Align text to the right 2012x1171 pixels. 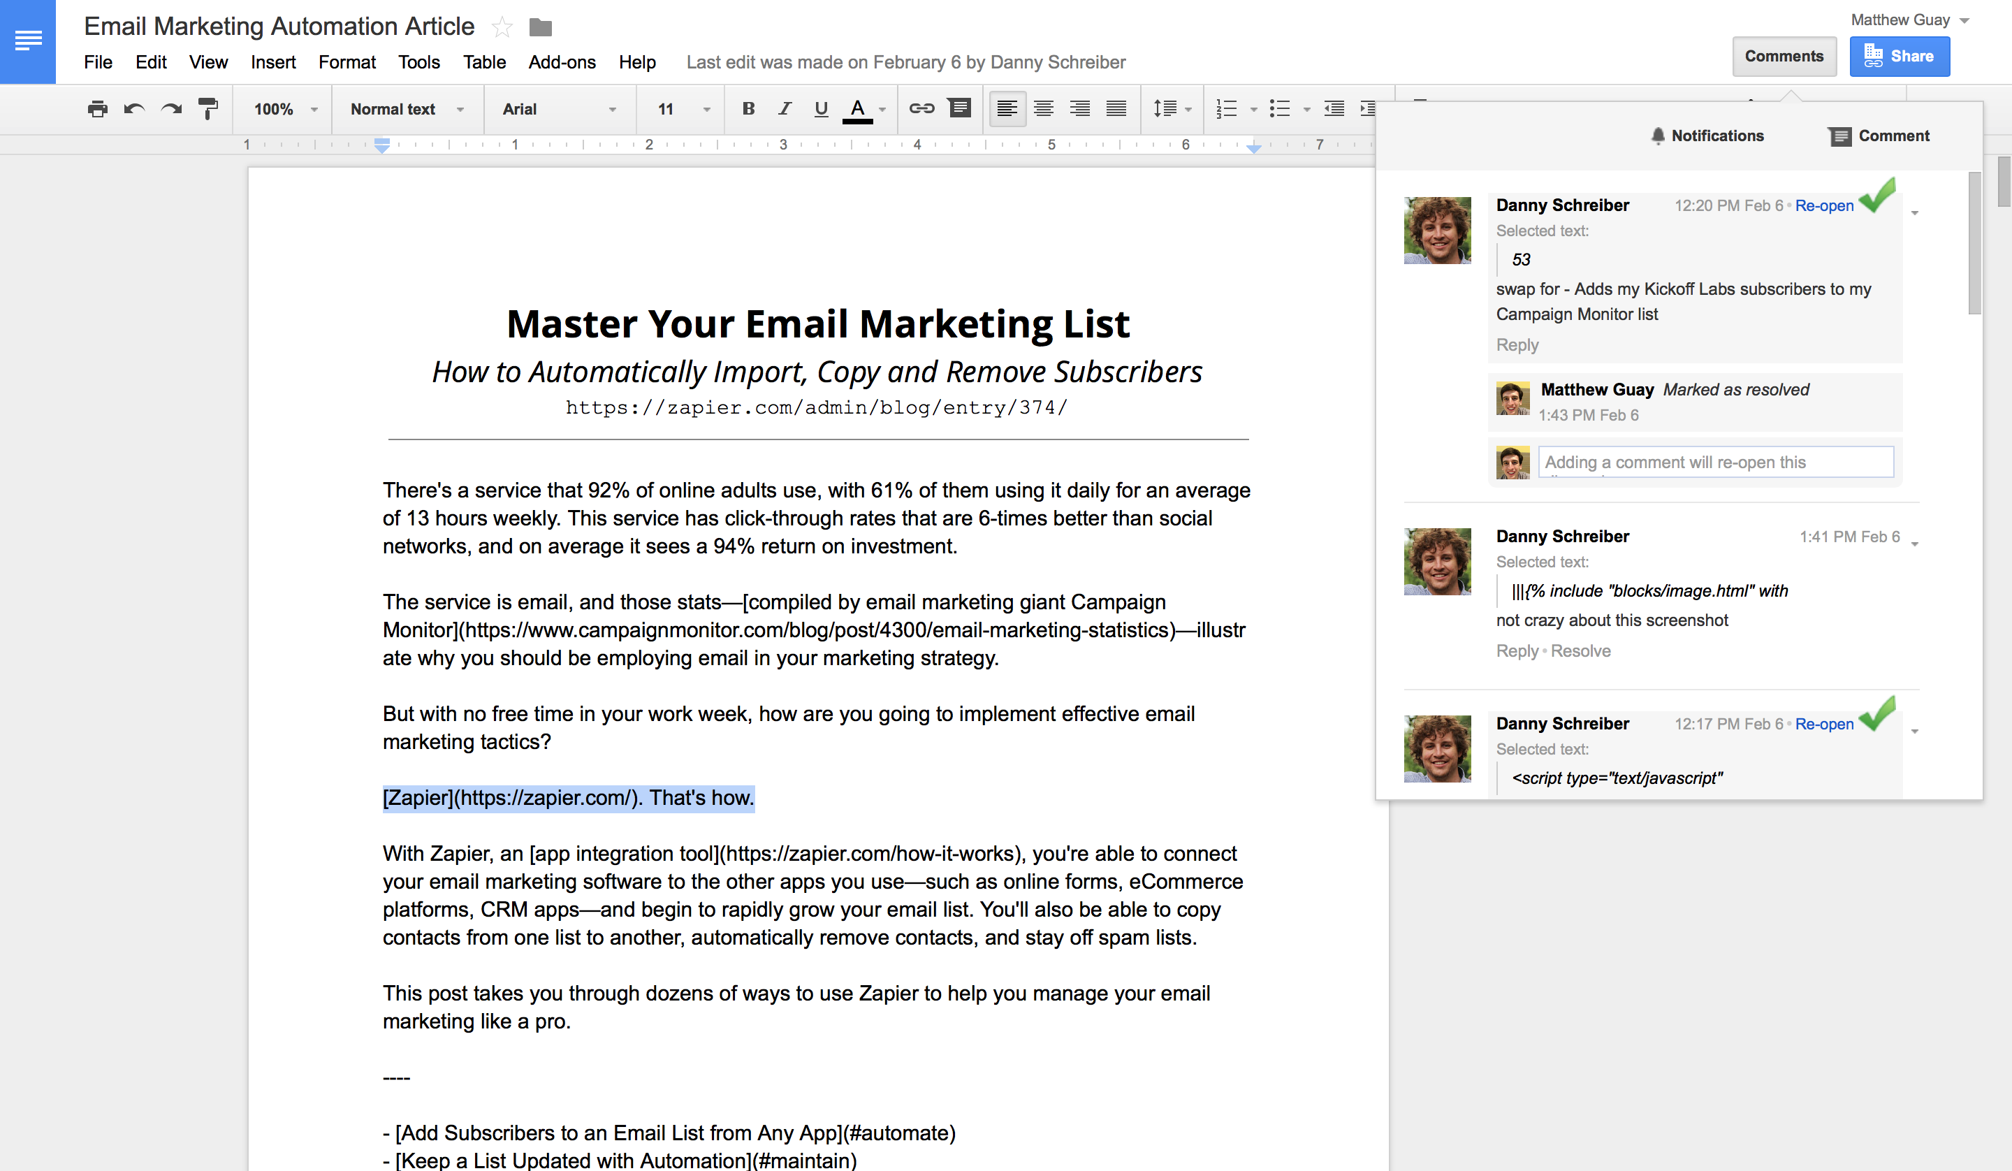point(1079,108)
